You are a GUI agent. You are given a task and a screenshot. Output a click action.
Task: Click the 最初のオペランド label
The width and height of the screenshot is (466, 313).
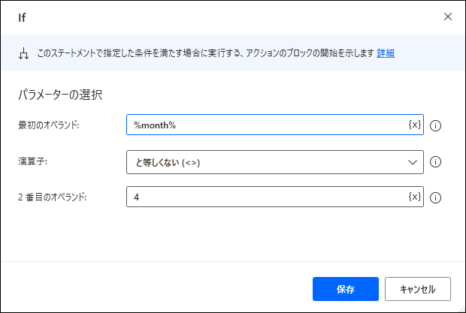coord(49,125)
